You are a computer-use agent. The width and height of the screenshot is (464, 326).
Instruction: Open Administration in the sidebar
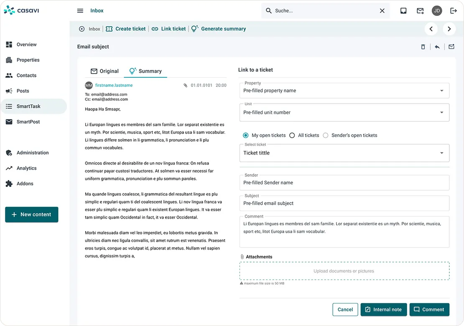point(34,153)
